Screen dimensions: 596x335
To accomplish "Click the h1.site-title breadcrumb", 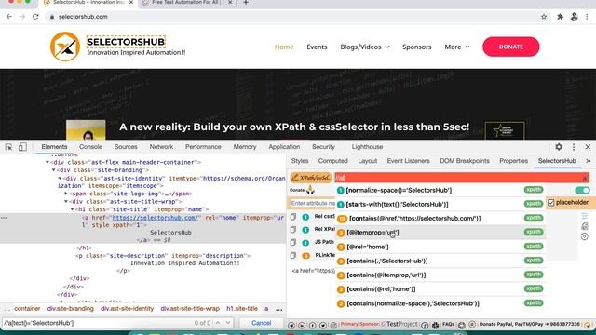I will click(242, 309).
